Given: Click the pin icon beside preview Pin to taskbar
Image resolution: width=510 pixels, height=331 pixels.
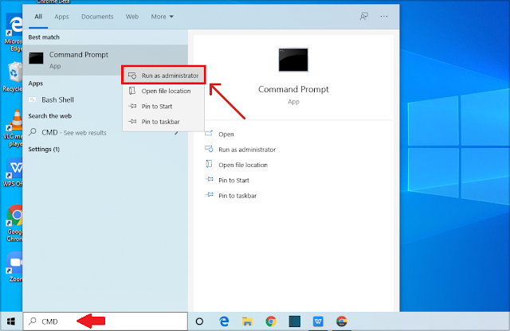Looking at the screenshot, I should [x=209, y=194].
